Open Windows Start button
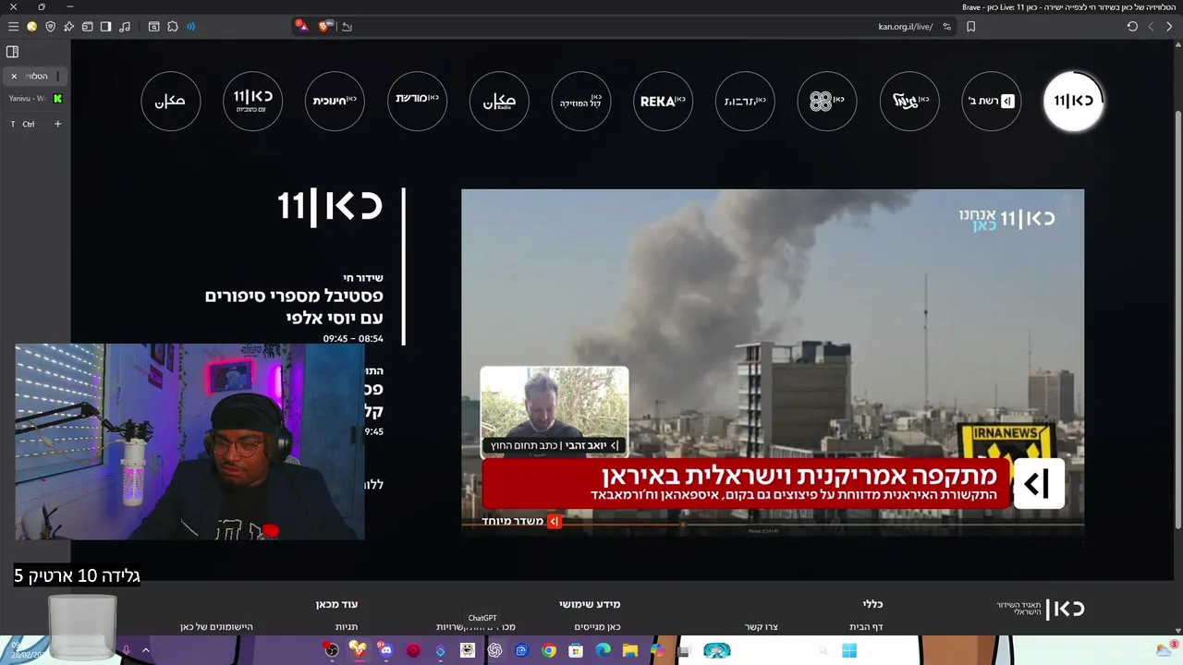Viewport: 1183px width, 665px height. (849, 650)
